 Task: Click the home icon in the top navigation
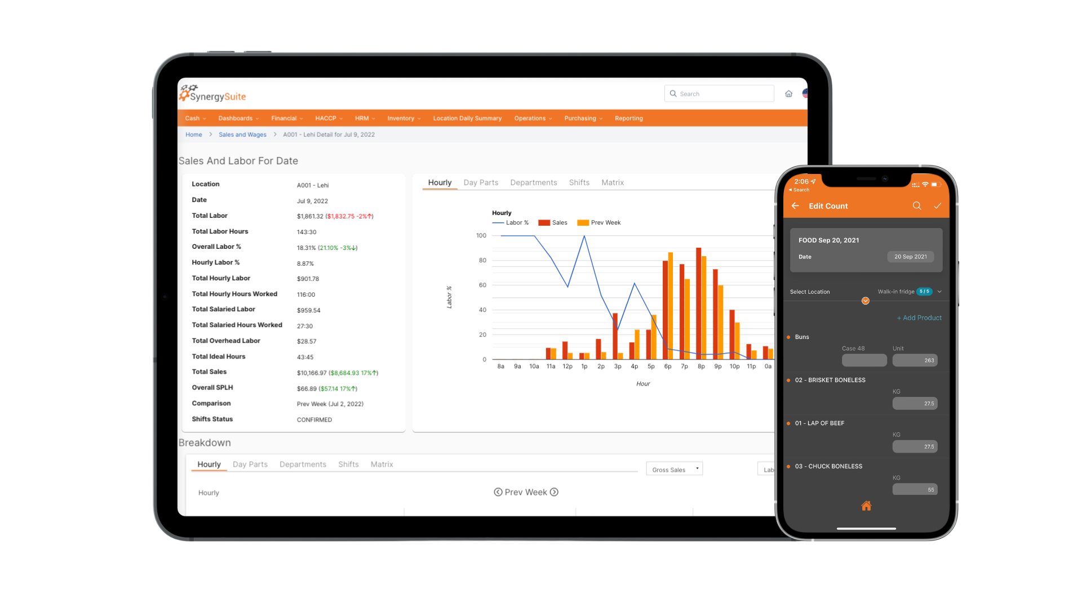coord(789,93)
